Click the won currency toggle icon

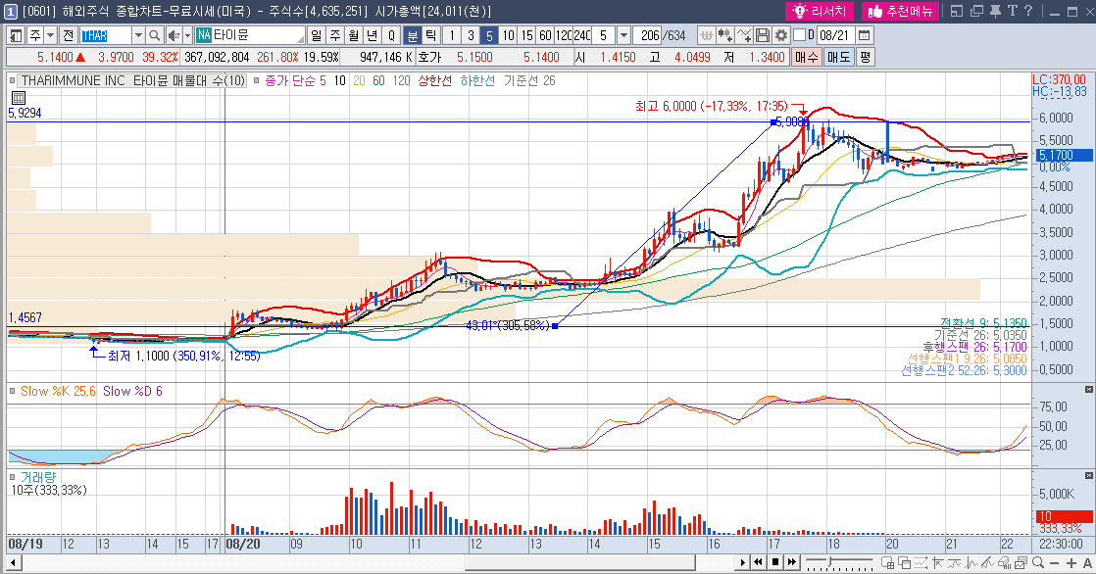706,35
